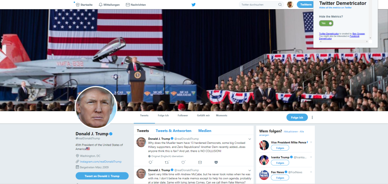Expand the second tweet's chevron menu
The image size is (388, 184).
pyautogui.click(x=250, y=170)
